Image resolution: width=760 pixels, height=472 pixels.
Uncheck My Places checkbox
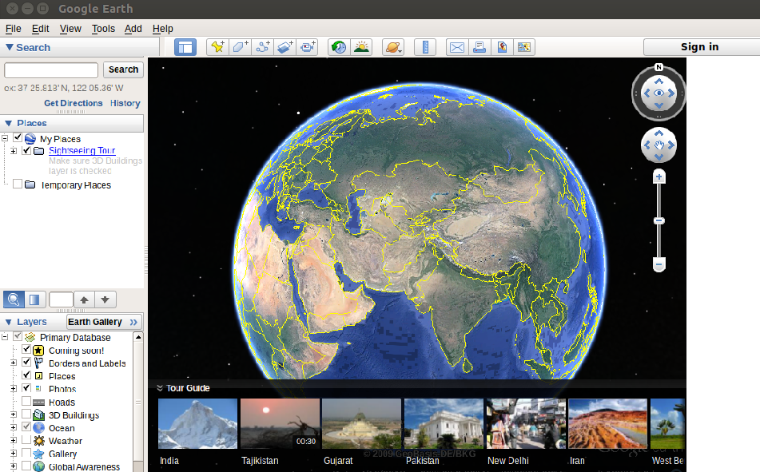[x=18, y=137]
